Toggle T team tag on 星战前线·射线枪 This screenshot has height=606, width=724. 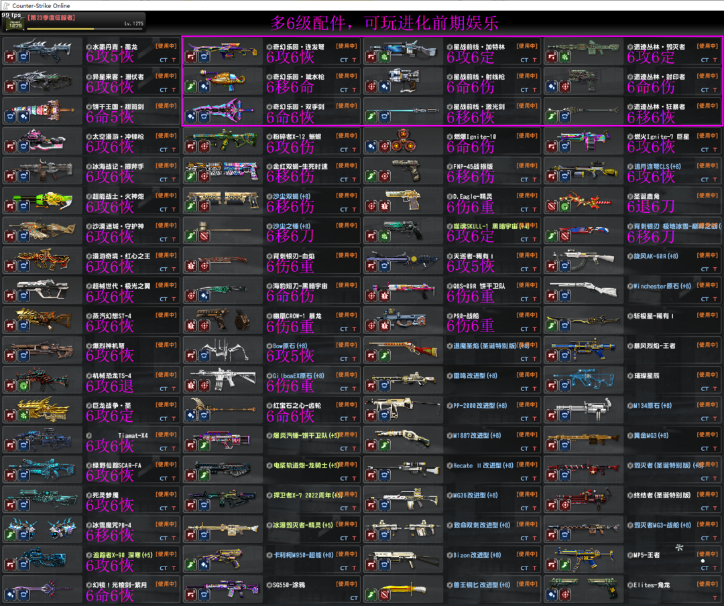pos(535,90)
